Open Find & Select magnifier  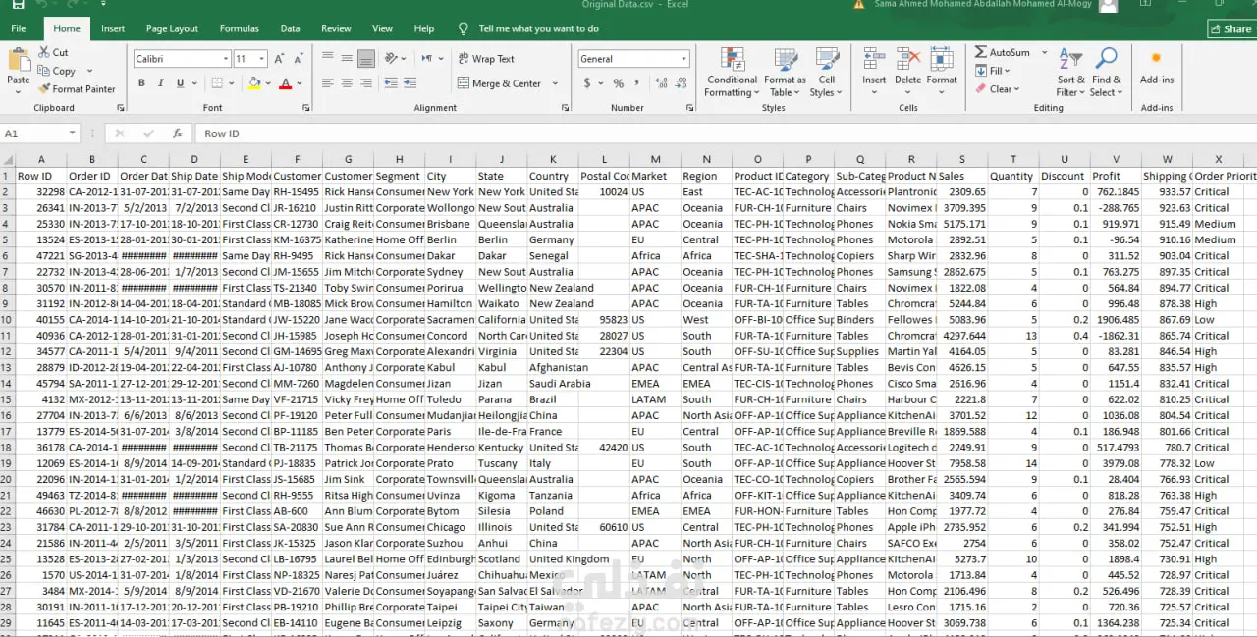[x=1107, y=72]
